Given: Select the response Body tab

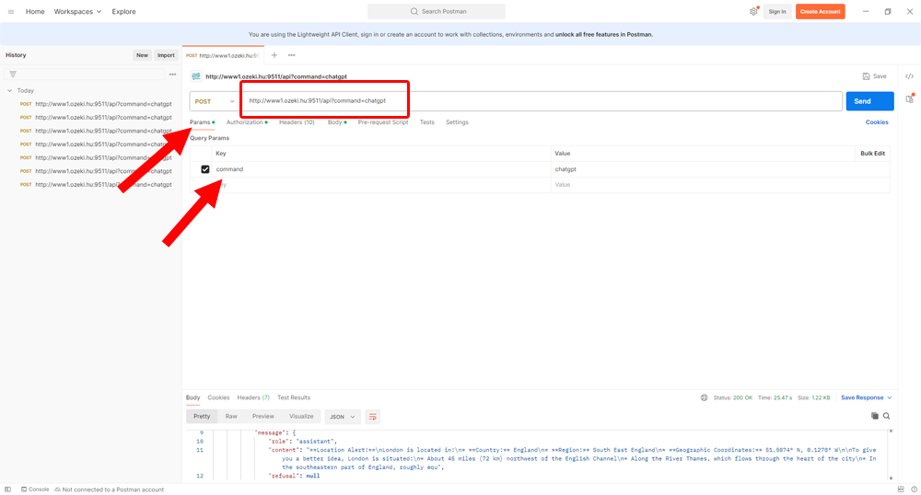Looking at the screenshot, I should pos(192,397).
